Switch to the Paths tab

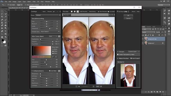(x=154, y=27)
